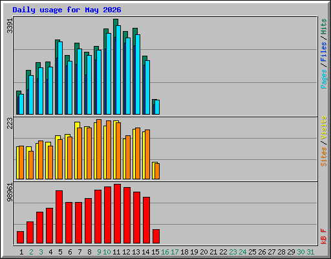
Task: Click day label 13 on the axis
Action: [x=136, y=252]
